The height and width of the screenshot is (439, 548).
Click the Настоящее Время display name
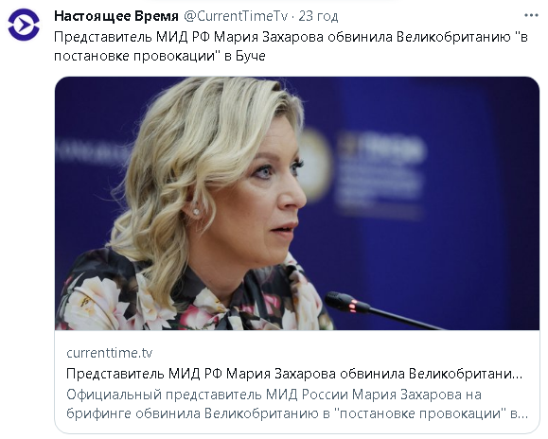point(116,16)
